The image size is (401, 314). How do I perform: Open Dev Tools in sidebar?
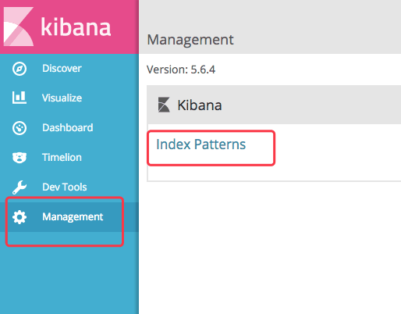click(x=65, y=187)
